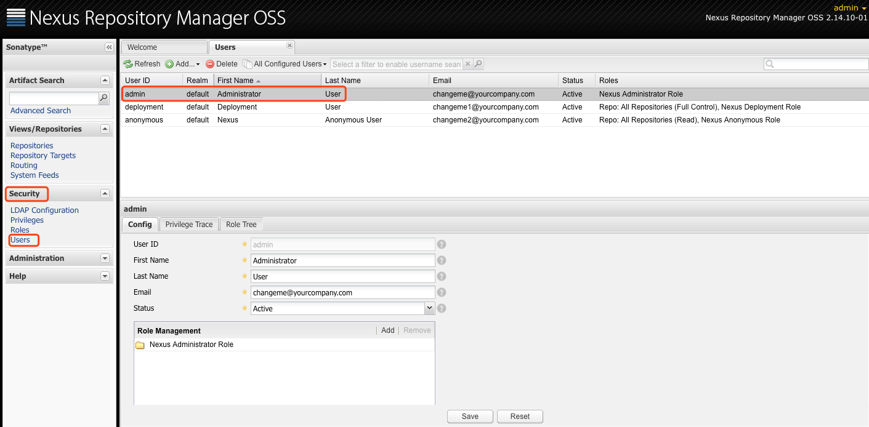Screen dimensions: 869x427
Task: Click the Artifact Search text field
Action: tap(54, 98)
